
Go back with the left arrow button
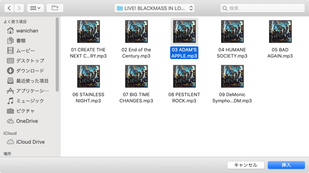[9, 8]
